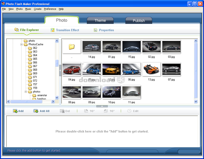Image resolution: width=204 pixels, height=159 pixels.
Task: Open the View menu
Action: 11,9
